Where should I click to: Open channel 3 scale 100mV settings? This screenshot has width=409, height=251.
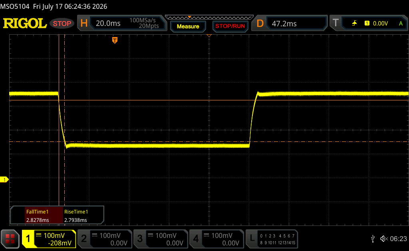[x=166, y=235]
